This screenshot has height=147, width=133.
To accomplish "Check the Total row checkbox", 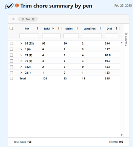I will click(x=12, y=78).
